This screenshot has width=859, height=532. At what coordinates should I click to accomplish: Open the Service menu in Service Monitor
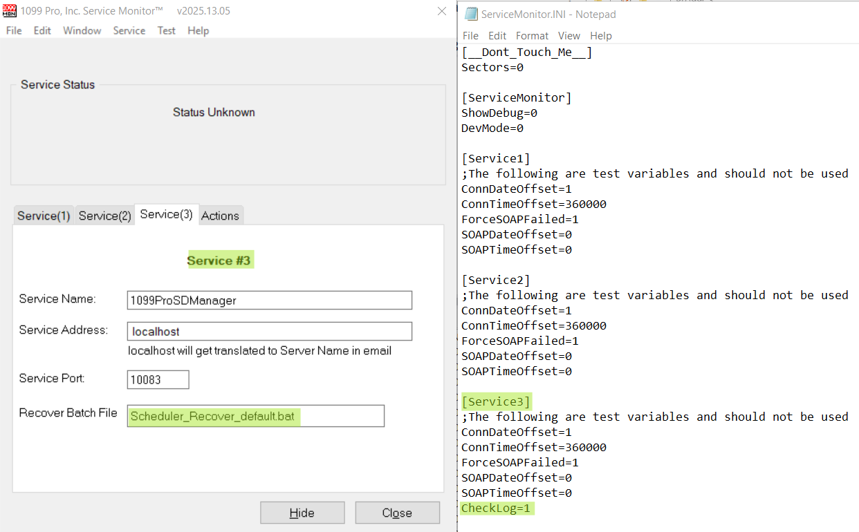129,30
